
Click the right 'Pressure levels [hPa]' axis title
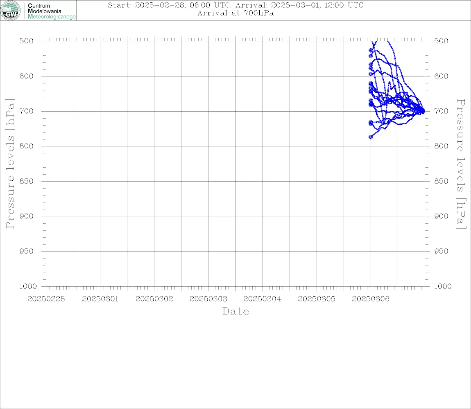coord(461,164)
